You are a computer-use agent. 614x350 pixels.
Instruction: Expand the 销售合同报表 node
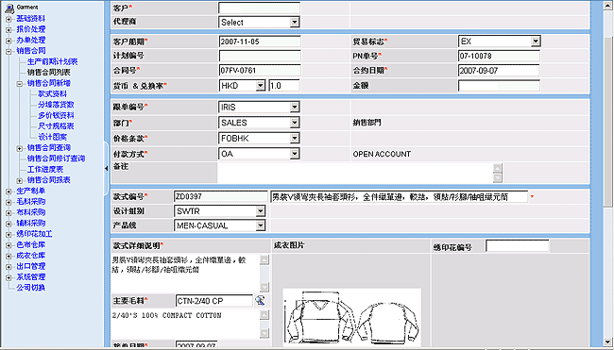pos(20,180)
